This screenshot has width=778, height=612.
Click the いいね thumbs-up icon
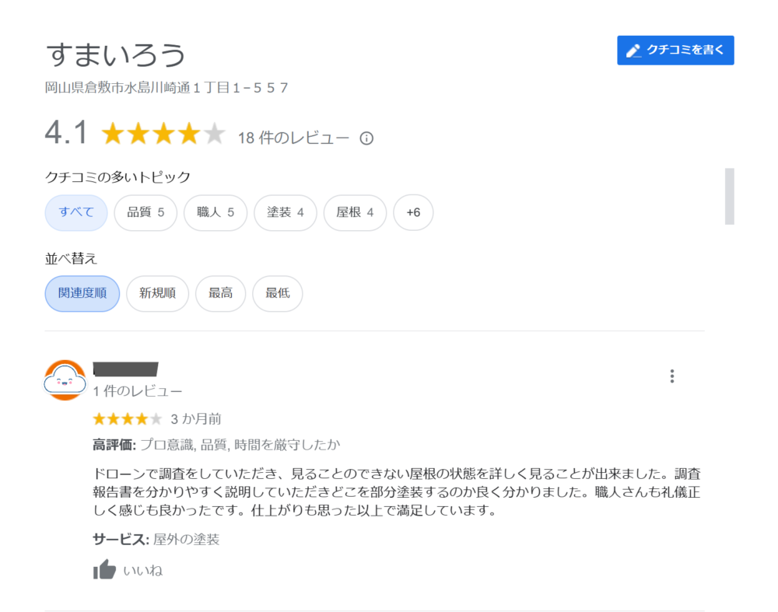click(104, 569)
